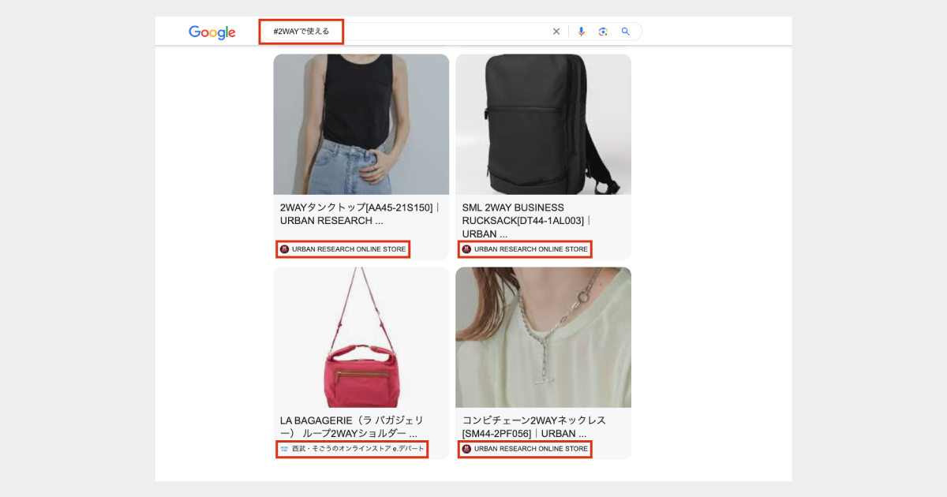
Task: Clear the search query with the X icon
Action: click(556, 32)
